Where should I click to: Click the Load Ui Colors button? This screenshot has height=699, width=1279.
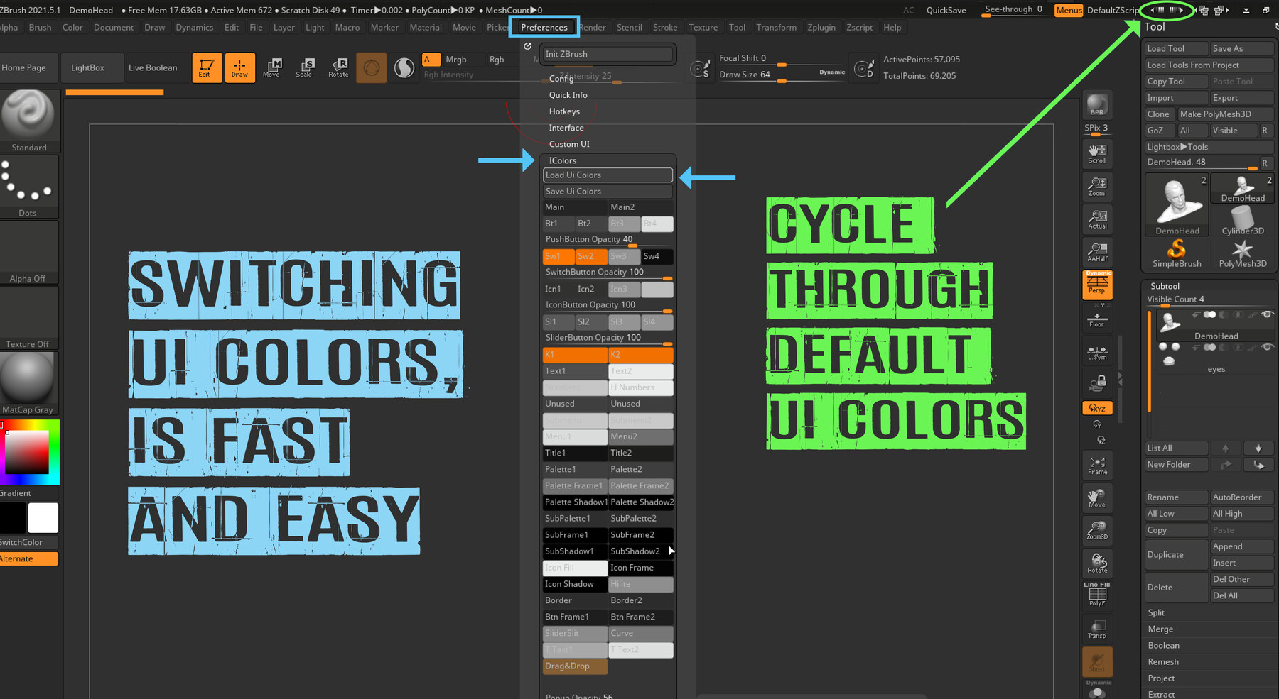[x=608, y=175]
